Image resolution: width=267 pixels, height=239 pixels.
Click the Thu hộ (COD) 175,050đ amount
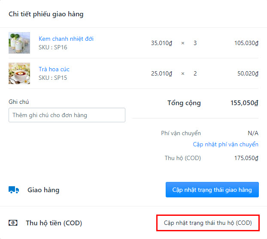(x=246, y=158)
